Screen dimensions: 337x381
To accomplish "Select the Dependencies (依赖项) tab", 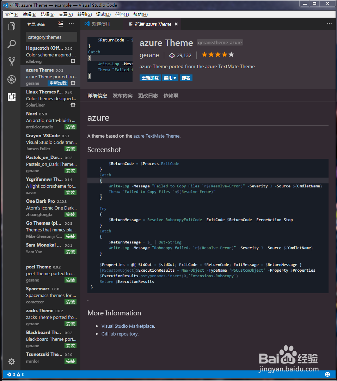I will (171, 96).
